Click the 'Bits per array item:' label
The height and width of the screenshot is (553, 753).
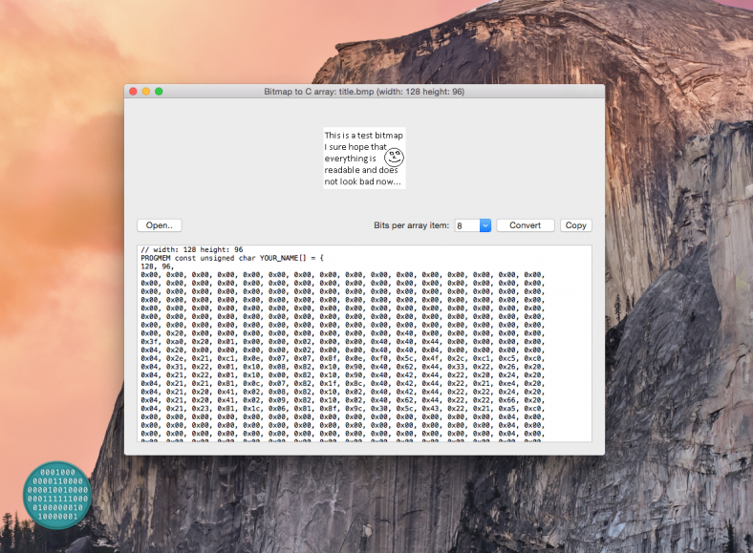click(411, 225)
